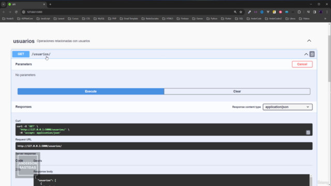Open the JavaScript bookmarks folder

[43, 19]
